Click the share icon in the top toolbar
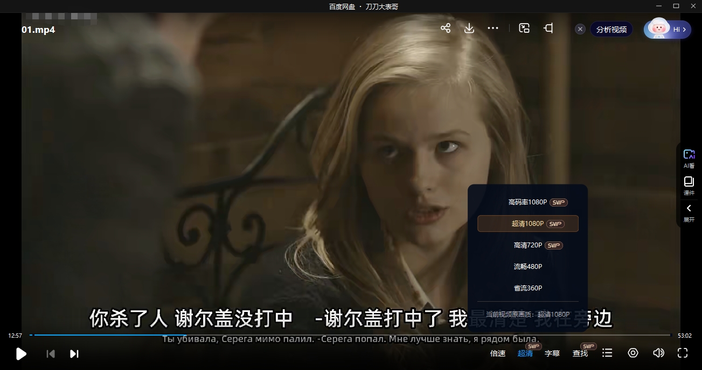The width and height of the screenshot is (702, 370). 446,29
